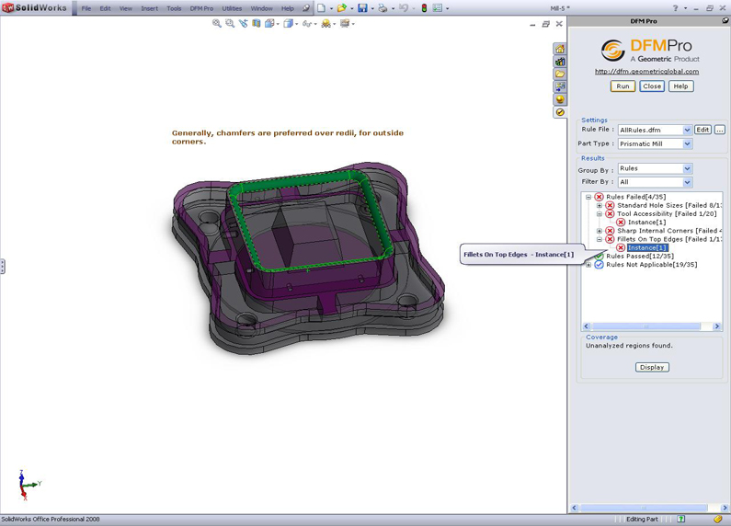This screenshot has width=731, height=526.
Task: Click the collapsed panel handle on left edge
Action: click(3, 267)
